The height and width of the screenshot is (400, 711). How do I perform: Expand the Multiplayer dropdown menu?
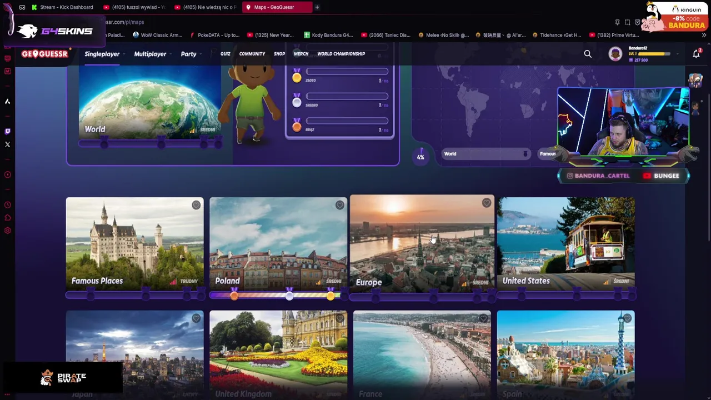tap(152, 54)
